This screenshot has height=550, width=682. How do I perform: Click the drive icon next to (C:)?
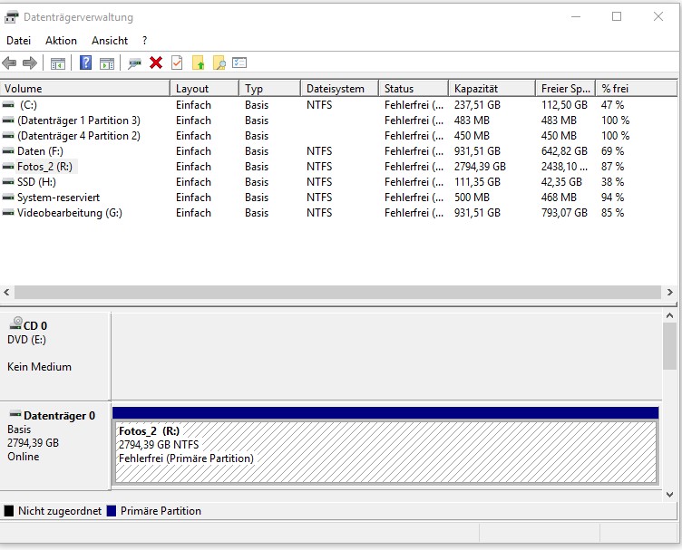[x=8, y=105]
